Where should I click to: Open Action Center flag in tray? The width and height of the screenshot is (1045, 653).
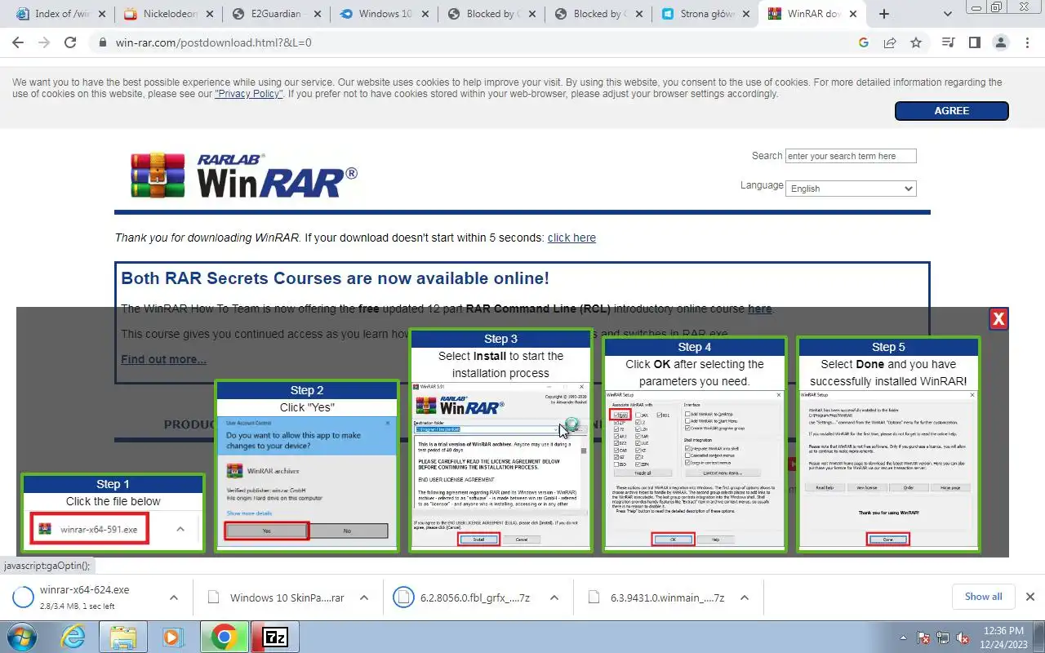click(x=924, y=637)
